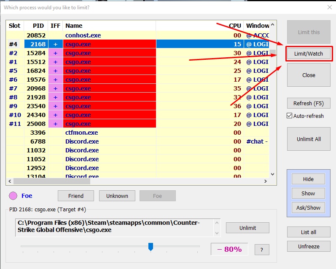Click the Limit/Watch button
This screenshot has width=336, height=269.
click(x=309, y=53)
